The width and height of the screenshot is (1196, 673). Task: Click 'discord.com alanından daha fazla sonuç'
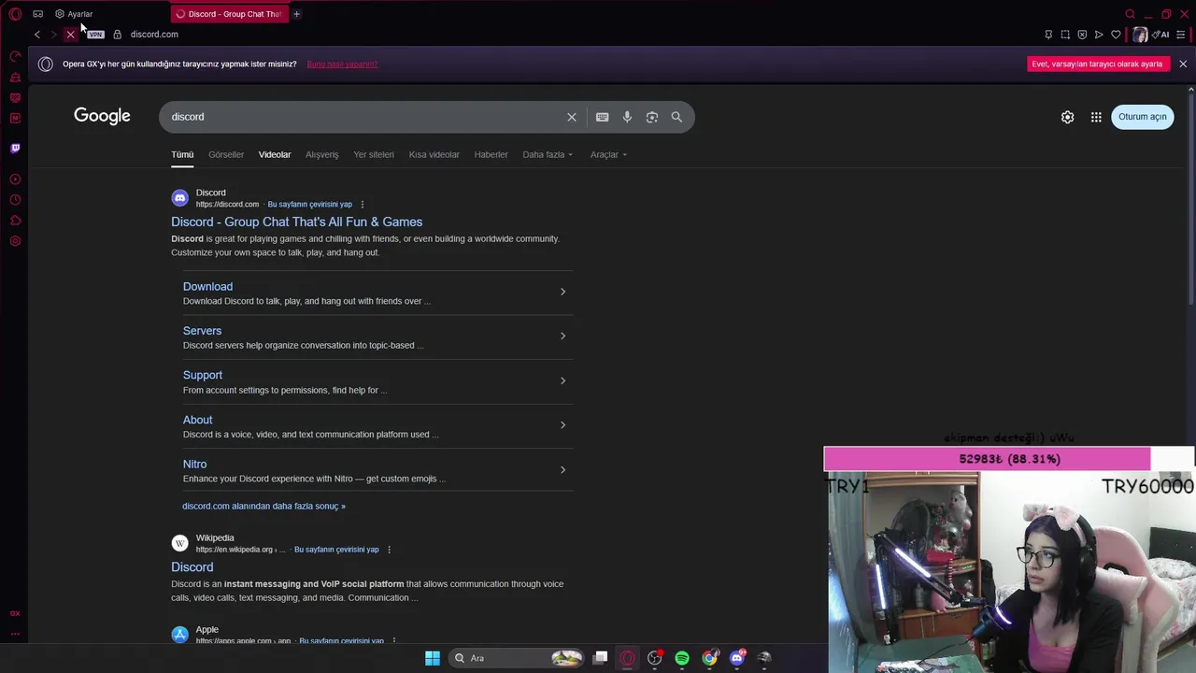tap(263, 507)
